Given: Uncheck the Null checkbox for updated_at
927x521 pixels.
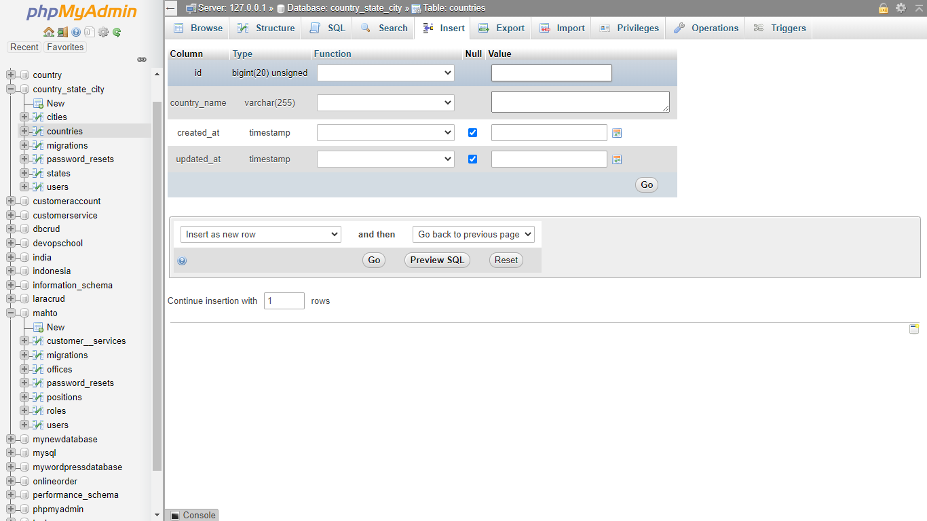Looking at the screenshot, I should (x=473, y=159).
